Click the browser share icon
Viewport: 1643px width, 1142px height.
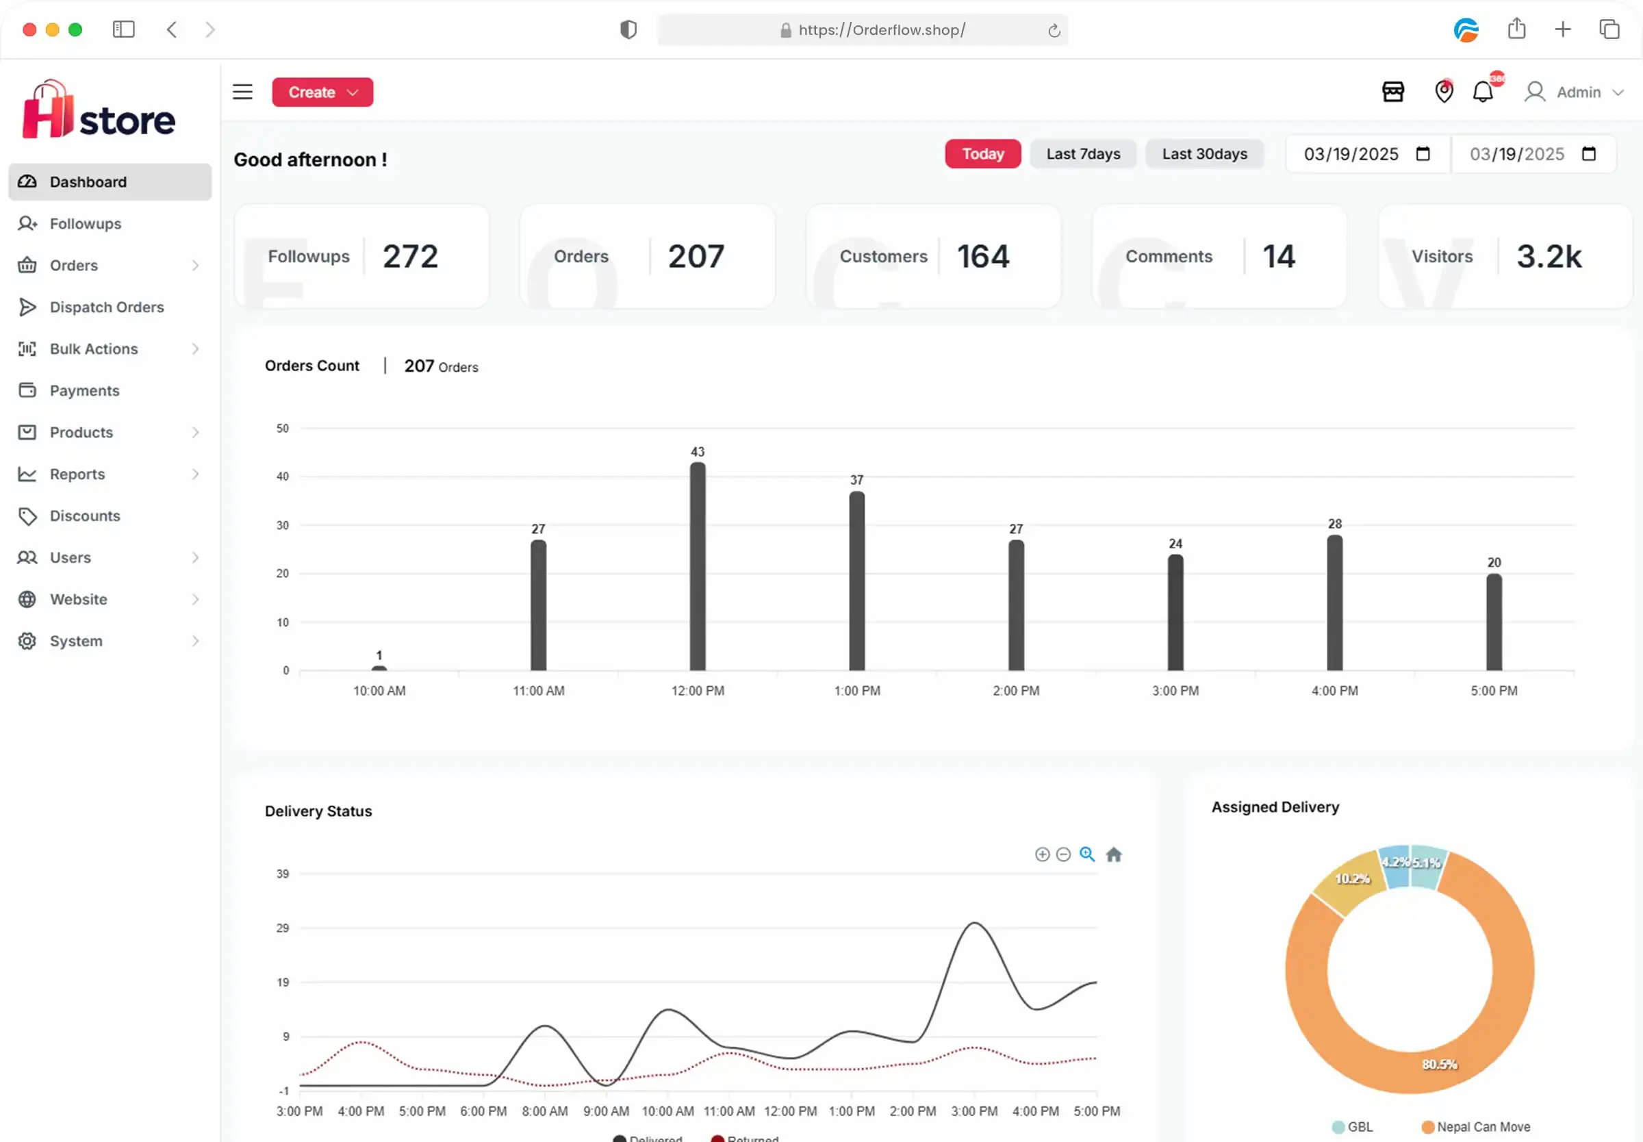coord(1516,29)
